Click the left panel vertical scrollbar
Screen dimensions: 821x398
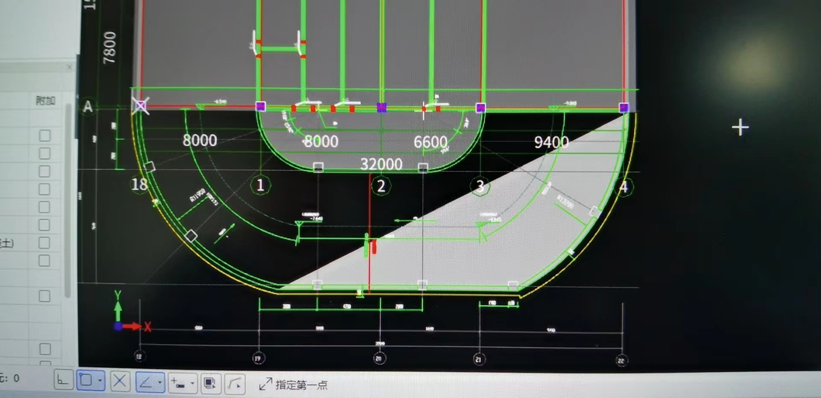[x=68, y=201]
